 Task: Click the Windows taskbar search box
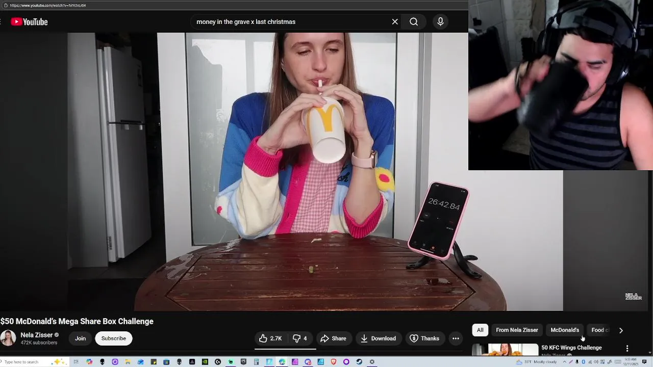(x=34, y=362)
